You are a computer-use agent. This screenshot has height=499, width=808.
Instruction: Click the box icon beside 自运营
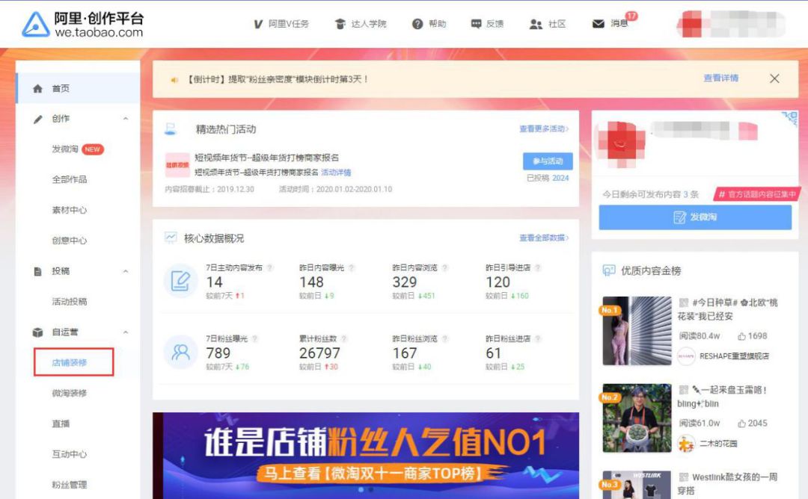click(37, 332)
